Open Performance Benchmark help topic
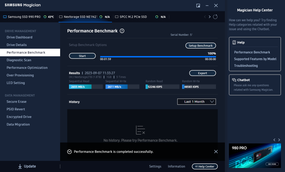The height and width of the screenshot is (172, 285). 252,52
